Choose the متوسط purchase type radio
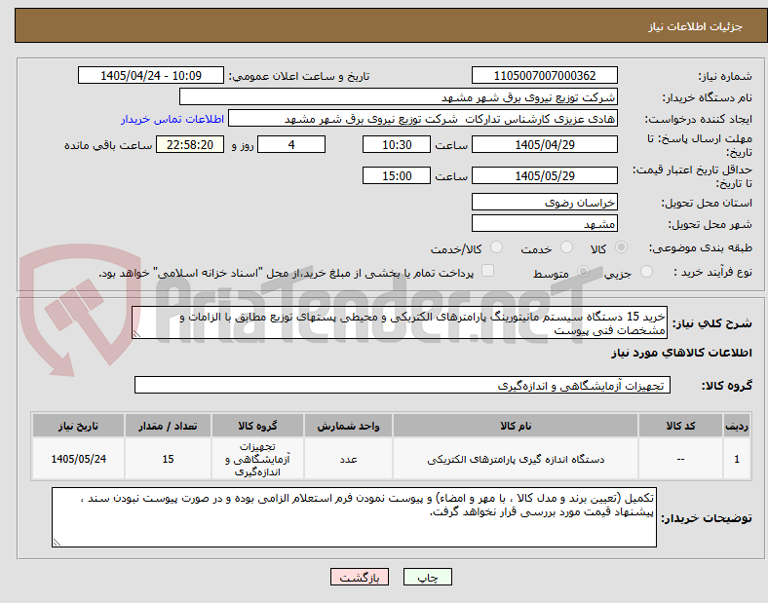The image size is (768, 603). (583, 272)
